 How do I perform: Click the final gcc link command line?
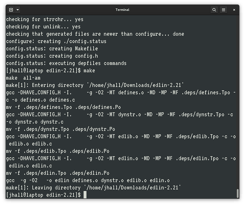pyautogui.click(x=88, y=180)
